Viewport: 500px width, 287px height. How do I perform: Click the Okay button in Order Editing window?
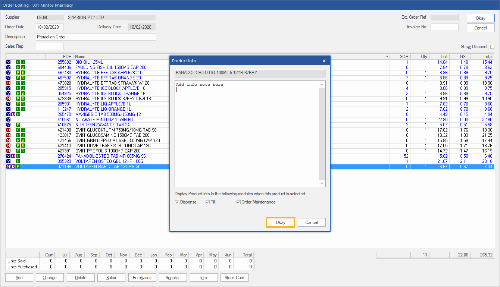pos(481,18)
